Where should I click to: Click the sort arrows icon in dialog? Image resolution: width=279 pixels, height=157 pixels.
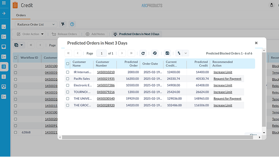179,53
